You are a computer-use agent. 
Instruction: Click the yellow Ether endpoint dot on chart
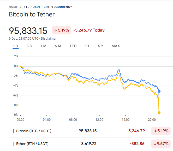point(159,113)
